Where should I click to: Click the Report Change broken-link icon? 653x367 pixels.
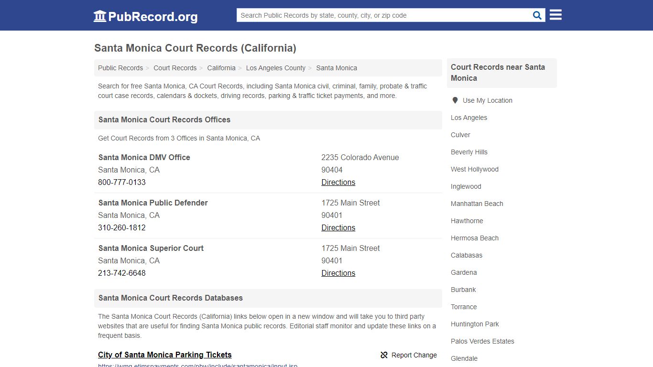pos(384,355)
